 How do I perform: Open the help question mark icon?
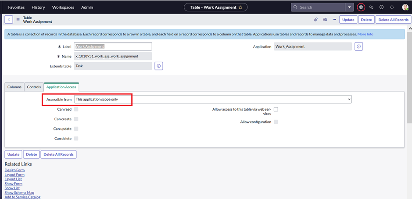pos(381,7)
